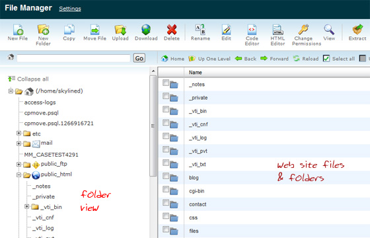Click the Download globe icon

pyautogui.click(x=146, y=30)
